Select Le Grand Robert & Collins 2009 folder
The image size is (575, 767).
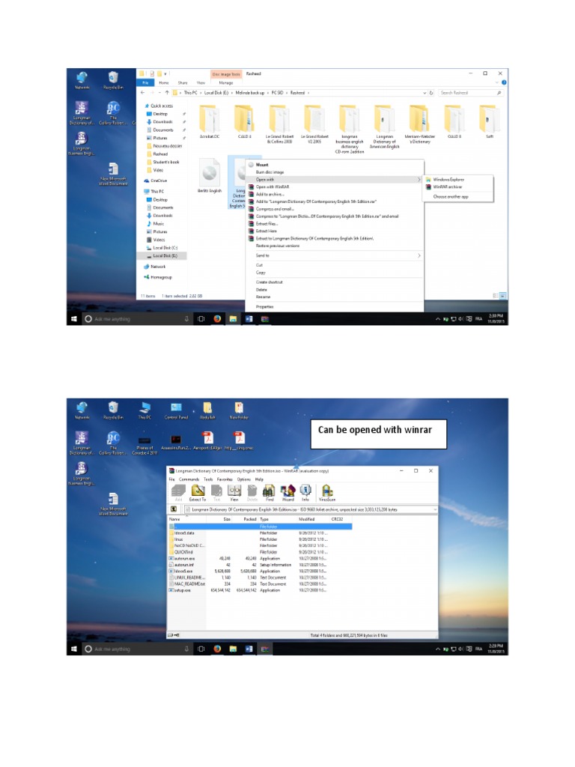(280, 125)
